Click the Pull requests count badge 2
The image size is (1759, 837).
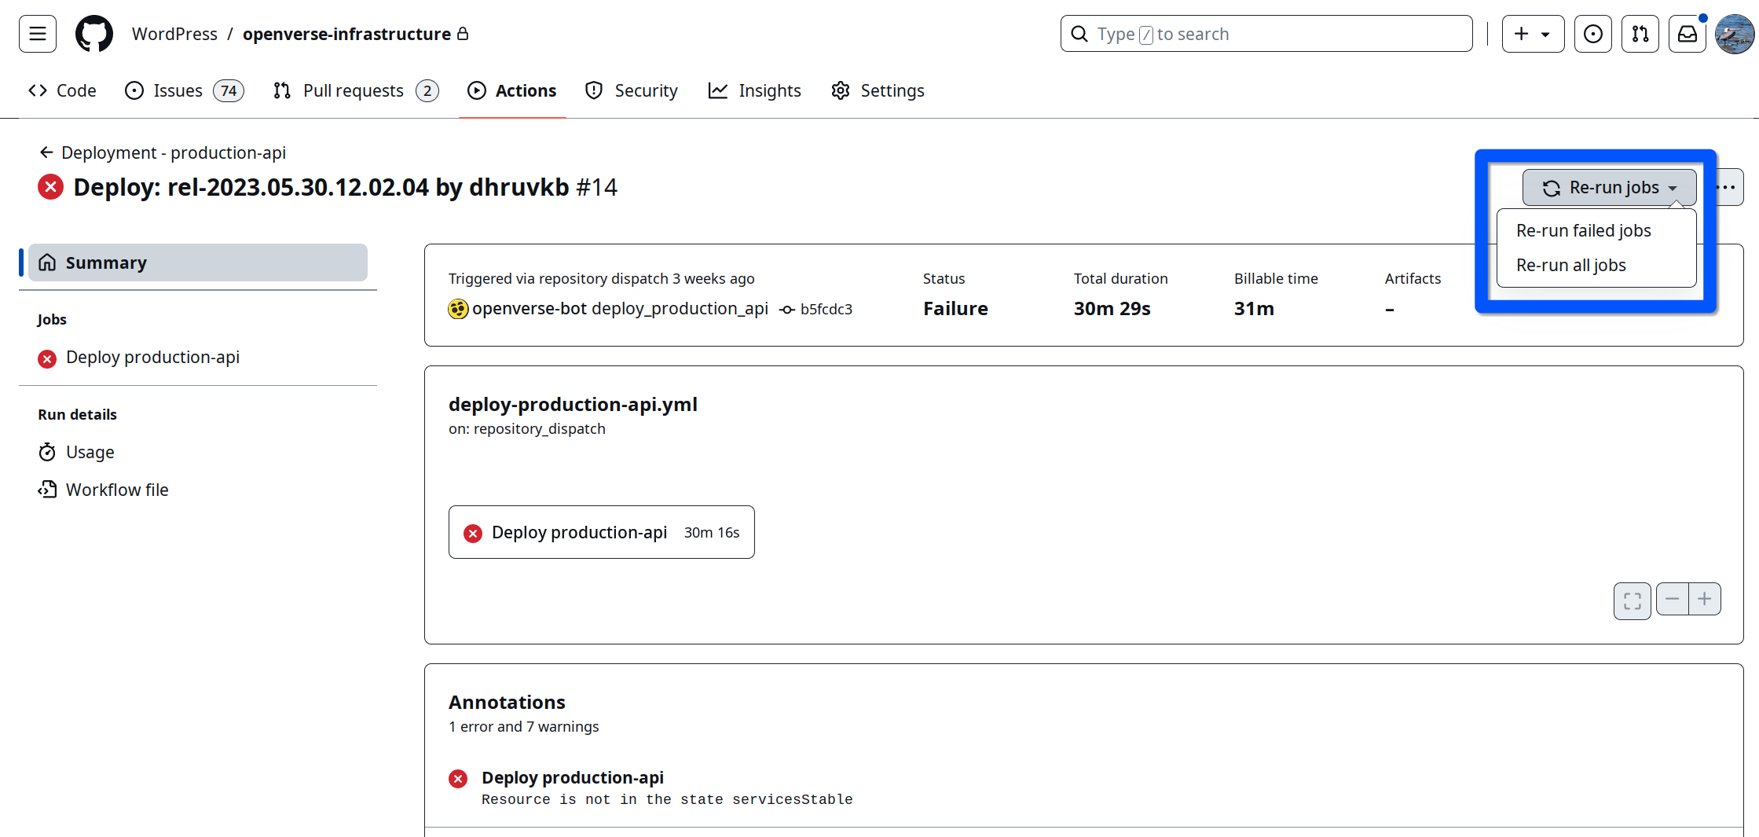click(x=427, y=90)
